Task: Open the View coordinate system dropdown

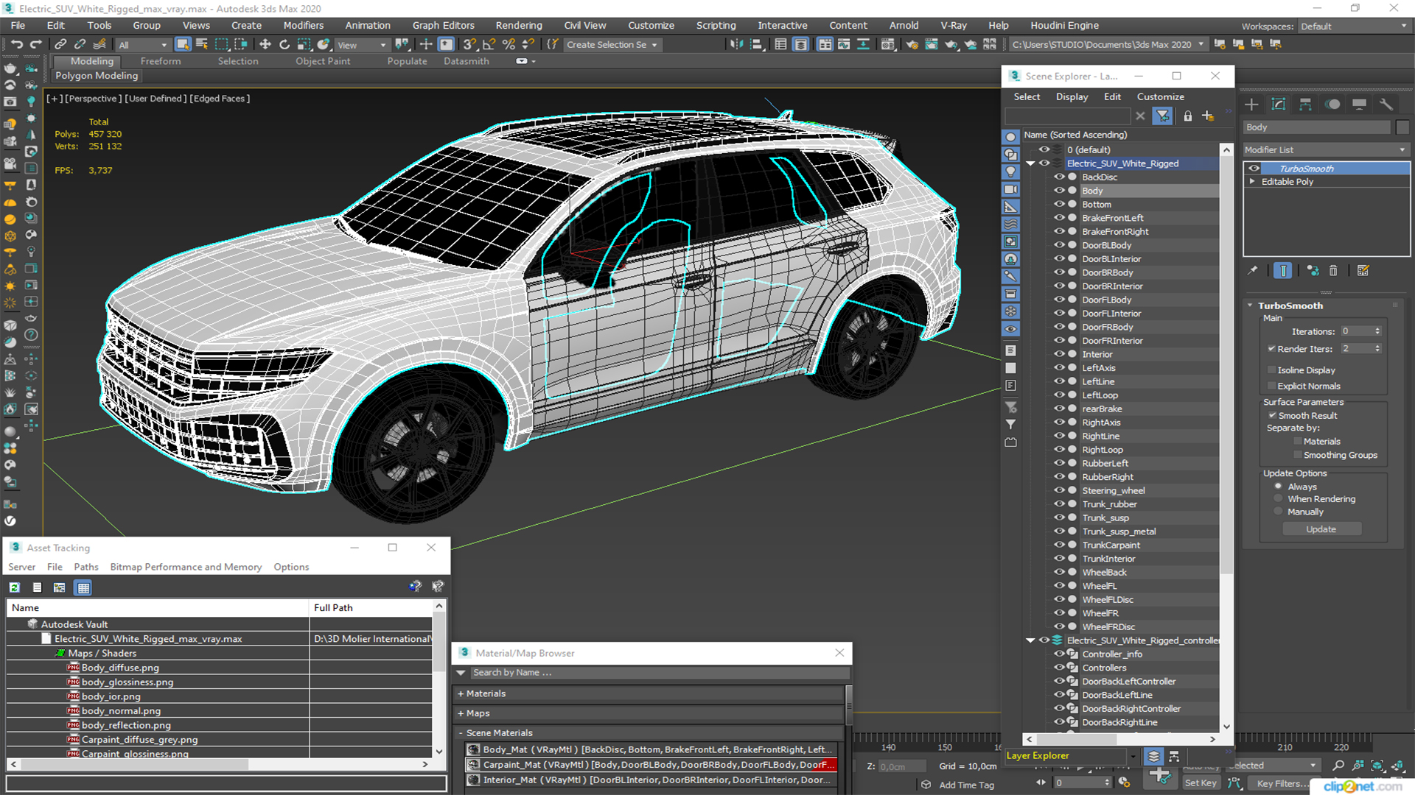Action: coord(361,45)
